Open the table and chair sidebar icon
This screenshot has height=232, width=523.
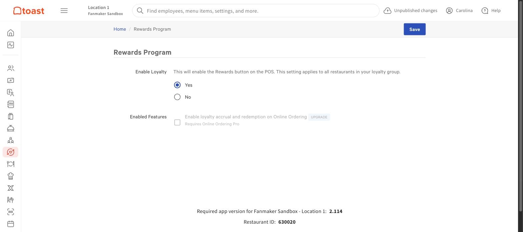point(11,200)
